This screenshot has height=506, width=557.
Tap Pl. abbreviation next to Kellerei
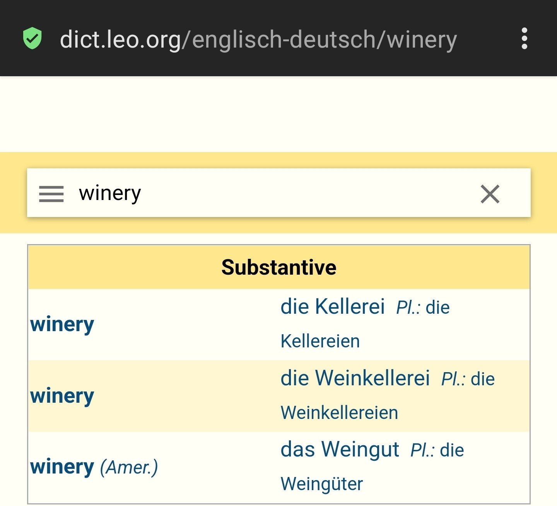coord(408,308)
